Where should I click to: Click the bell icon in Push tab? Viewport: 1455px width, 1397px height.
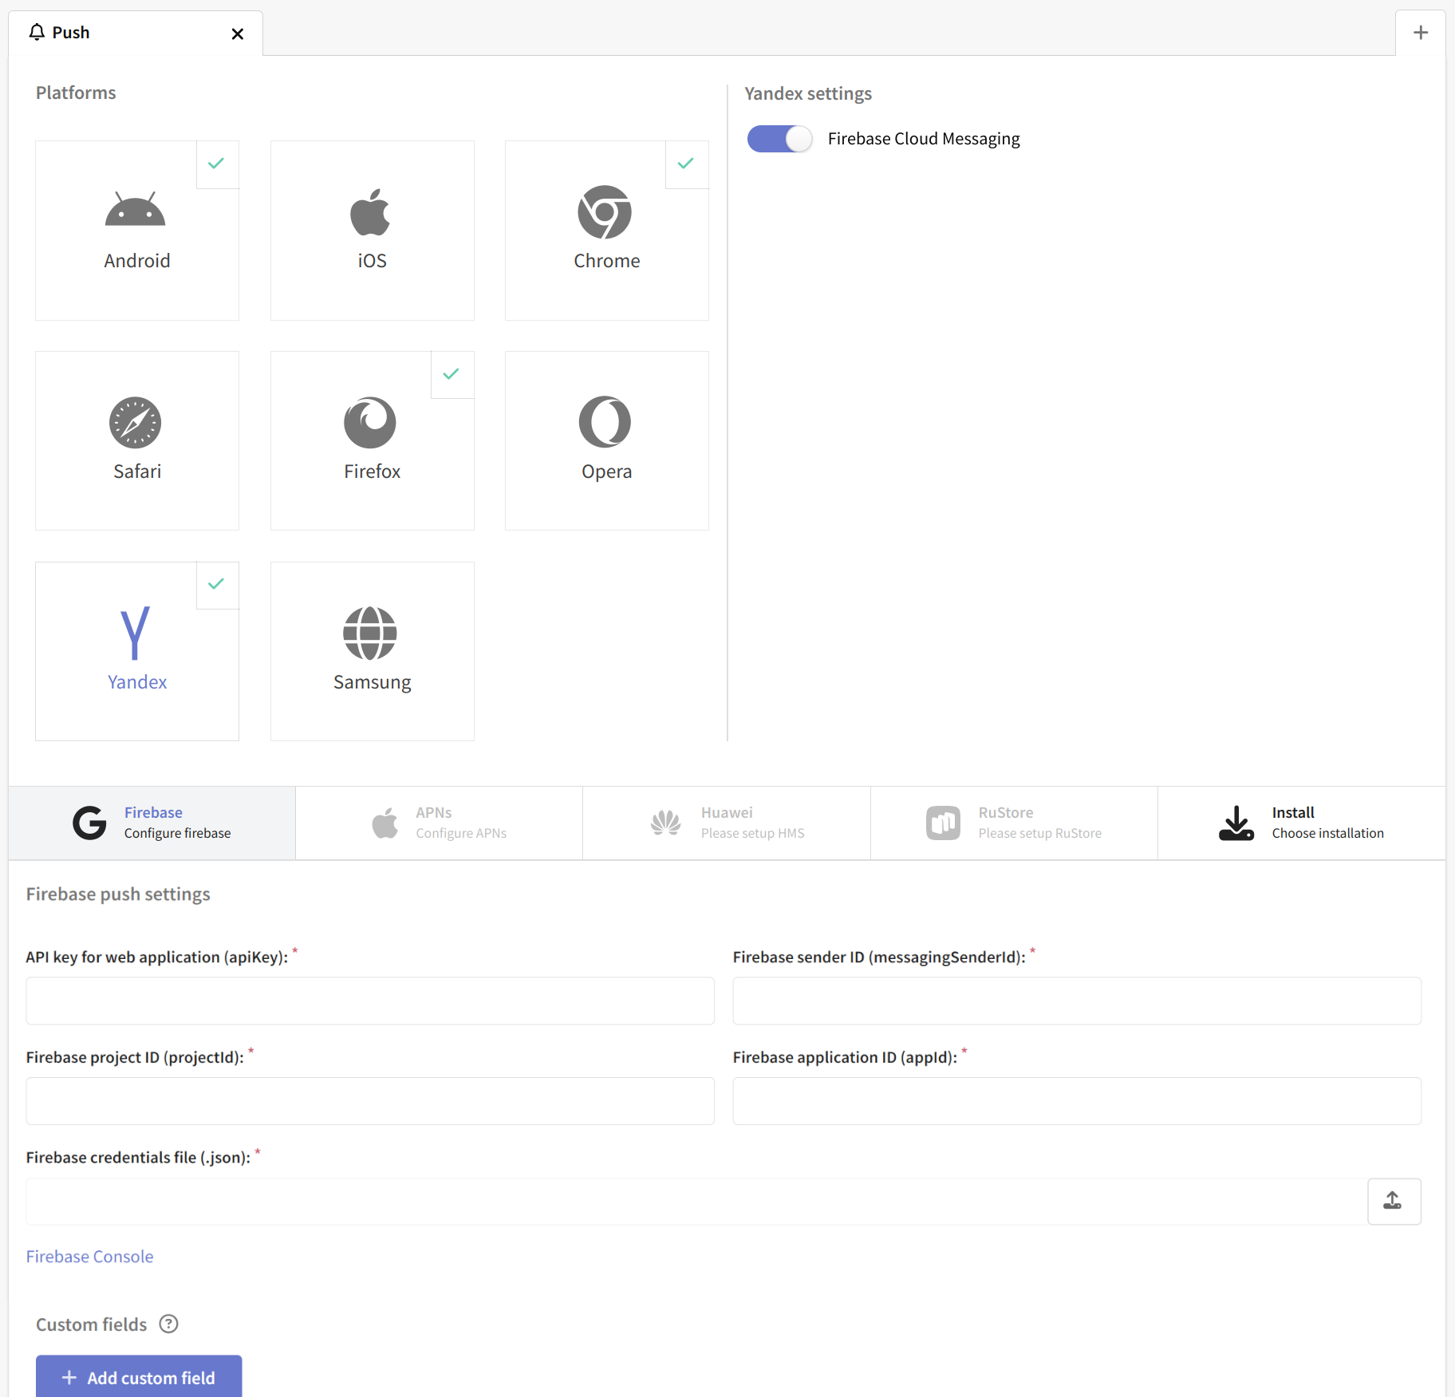pos(37,32)
